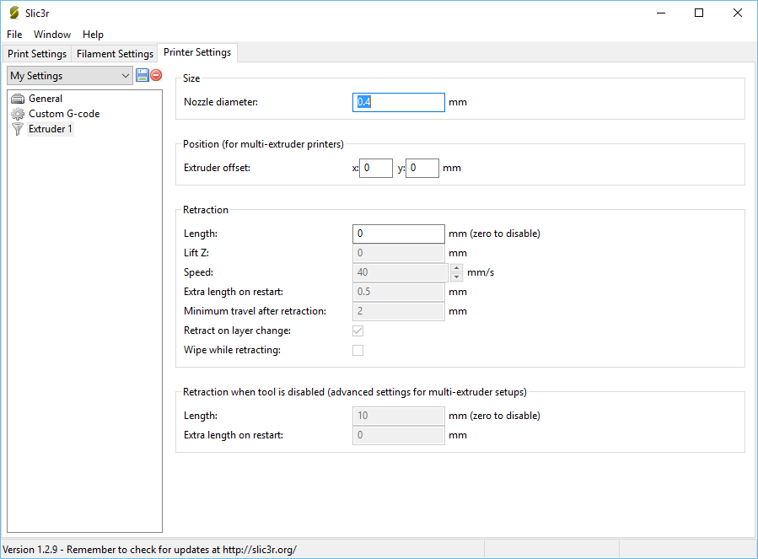Click the Extruder offset y field
The image size is (758, 559).
coord(422,168)
